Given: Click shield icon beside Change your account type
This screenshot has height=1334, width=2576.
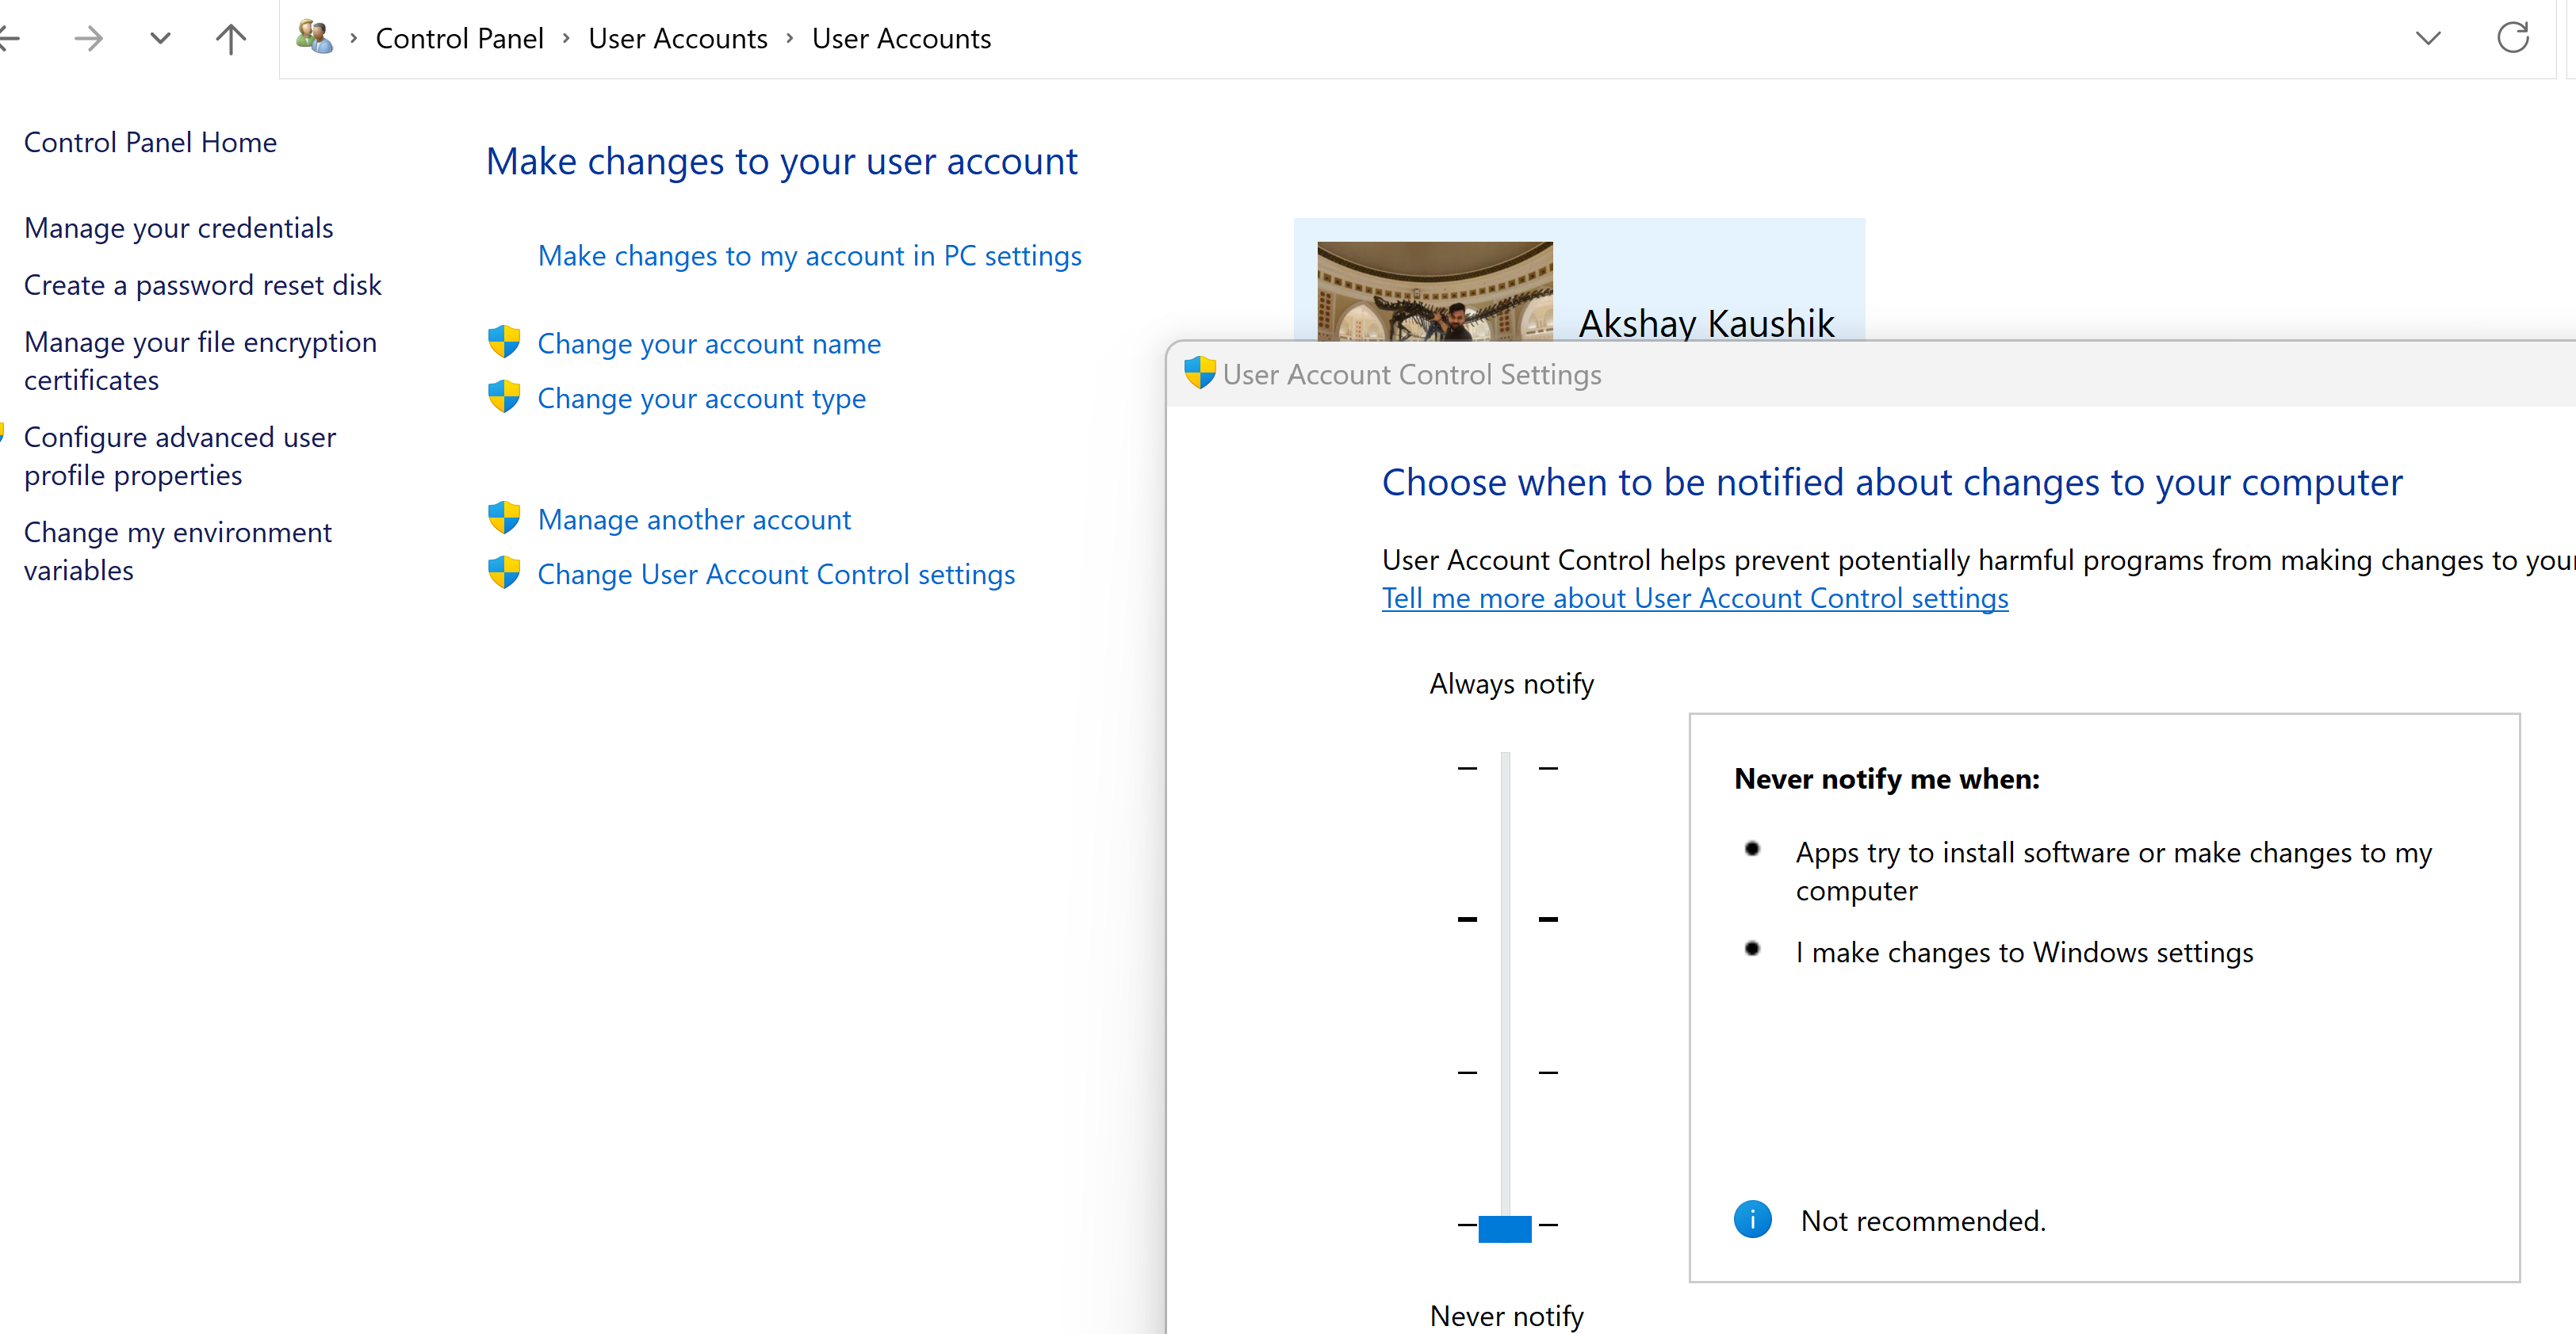Looking at the screenshot, I should (504, 397).
